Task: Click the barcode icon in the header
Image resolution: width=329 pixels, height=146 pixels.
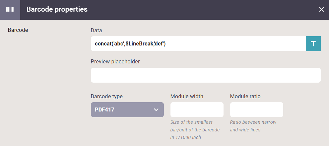Action: [x=10, y=10]
